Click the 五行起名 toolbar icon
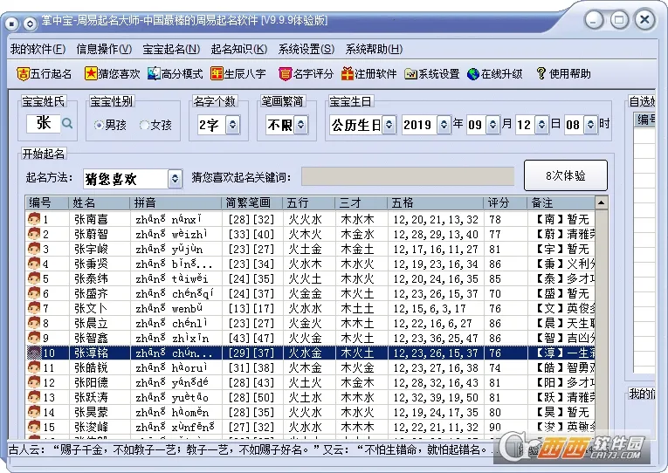The width and height of the screenshot is (668, 473). [x=24, y=74]
